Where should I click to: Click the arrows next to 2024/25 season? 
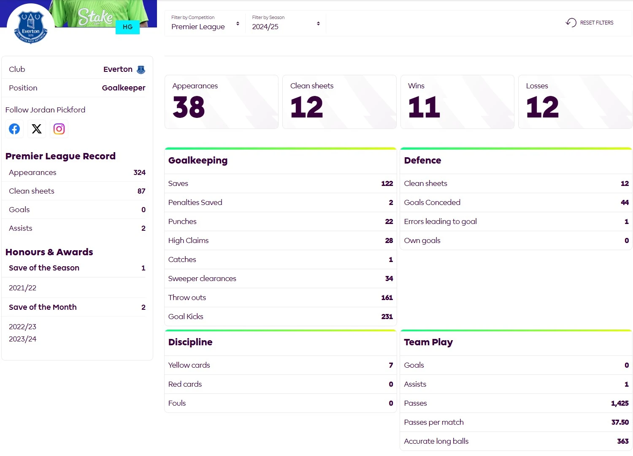pos(318,24)
